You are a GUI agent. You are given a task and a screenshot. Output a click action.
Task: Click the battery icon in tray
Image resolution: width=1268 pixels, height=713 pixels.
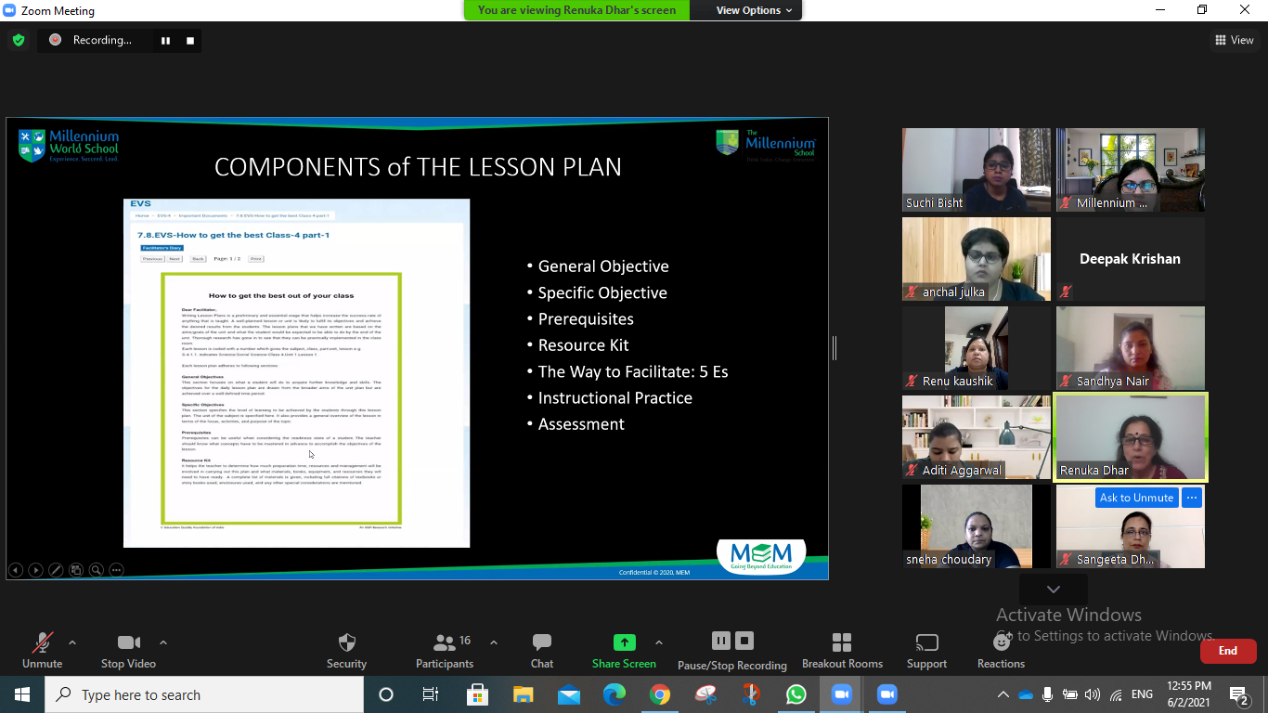[x=1070, y=694]
